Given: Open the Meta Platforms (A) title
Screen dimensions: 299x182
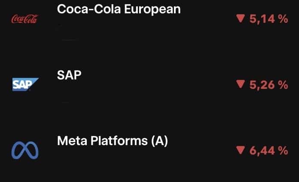Looking at the screenshot, I should click(113, 141).
